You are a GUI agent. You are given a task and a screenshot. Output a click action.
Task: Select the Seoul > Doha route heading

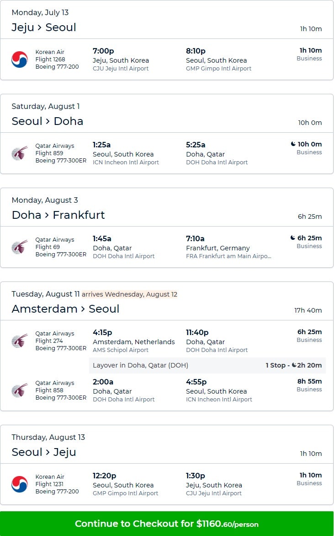pos(48,121)
